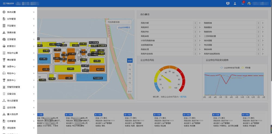This screenshot has height=134, width=272.
Task: Click the 隐患排查 warning triangle icon
Action: click(x=4, y=33)
